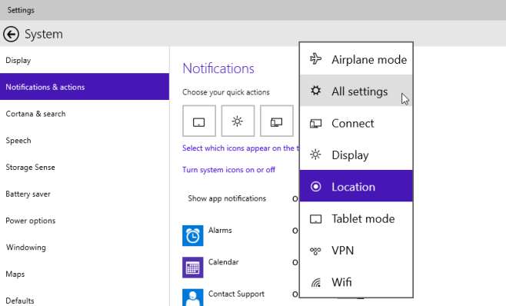
Task: Click the Notifications heading
Action: click(218, 68)
